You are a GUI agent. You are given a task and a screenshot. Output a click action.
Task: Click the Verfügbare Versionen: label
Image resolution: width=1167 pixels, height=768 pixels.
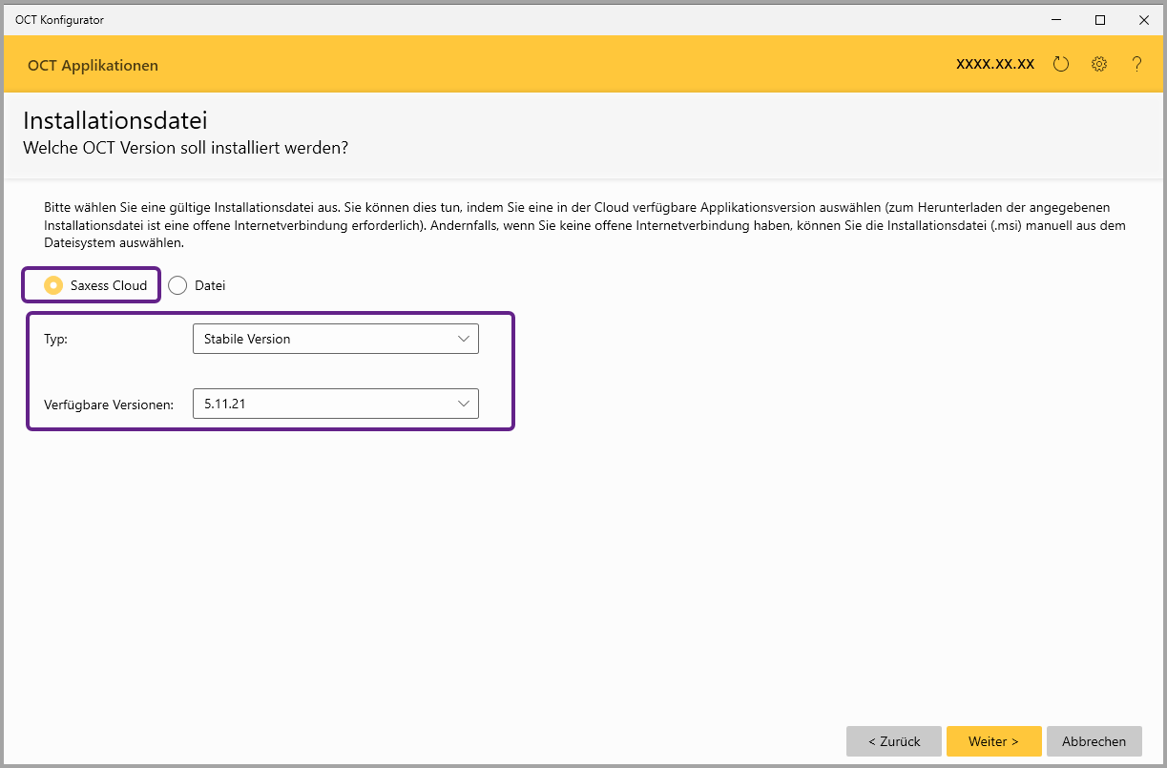[x=109, y=405]
